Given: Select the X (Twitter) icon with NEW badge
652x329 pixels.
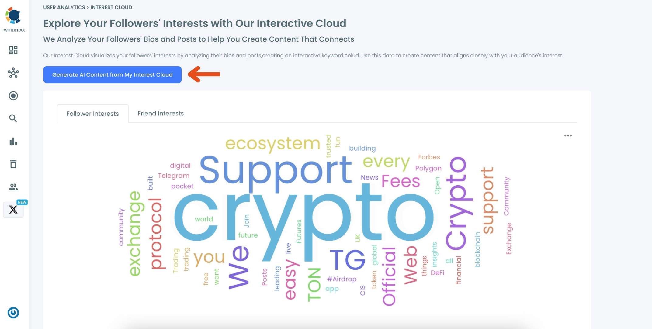Looking at the screenshot, I should click(13, 209).
